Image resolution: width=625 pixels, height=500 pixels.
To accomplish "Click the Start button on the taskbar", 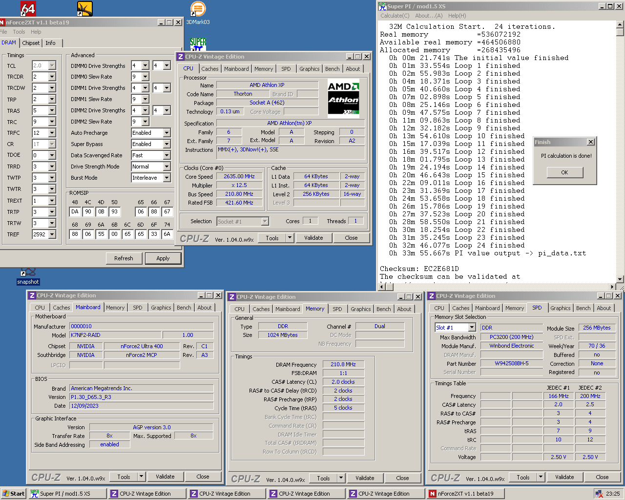I will point(13,494).
